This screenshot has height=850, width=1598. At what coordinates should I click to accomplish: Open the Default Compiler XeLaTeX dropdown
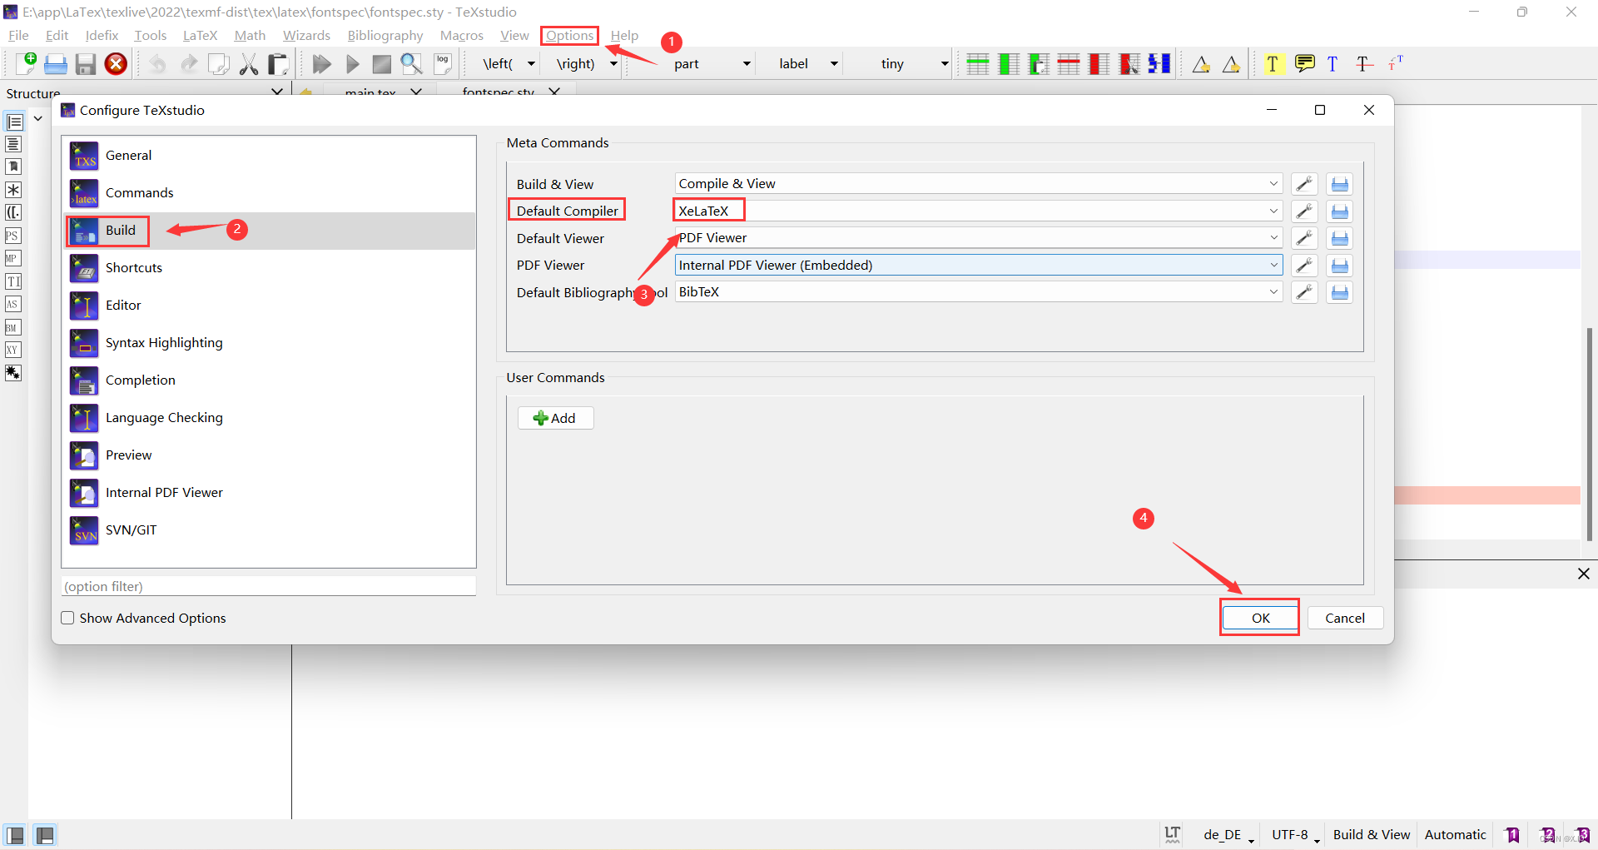1273,210
